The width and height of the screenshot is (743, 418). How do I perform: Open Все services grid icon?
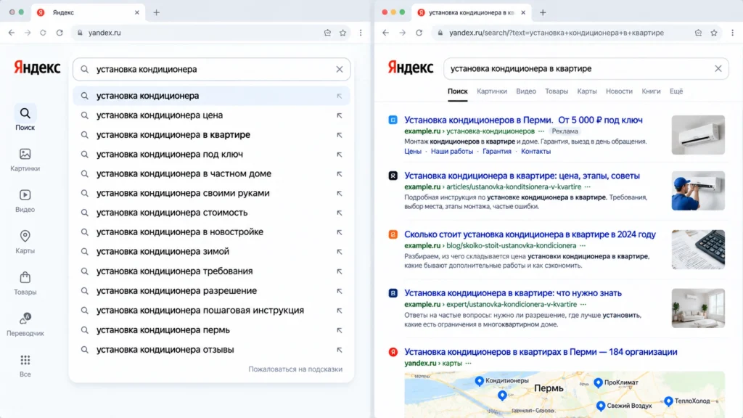(25, 366)
